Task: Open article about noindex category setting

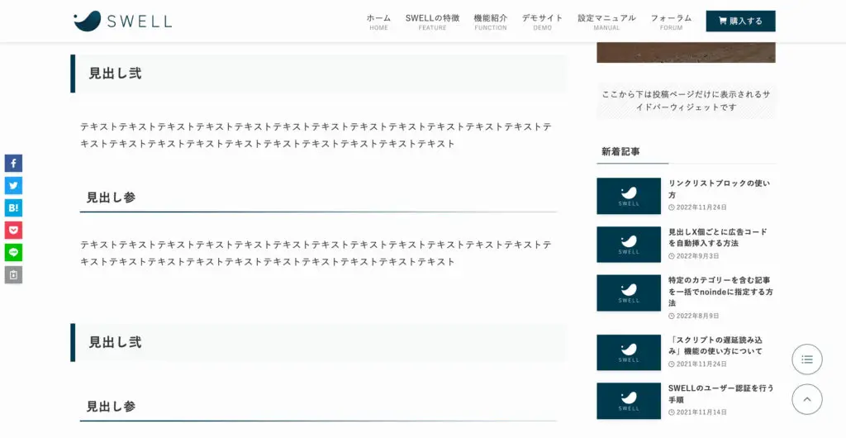Action: click(720, 291)
